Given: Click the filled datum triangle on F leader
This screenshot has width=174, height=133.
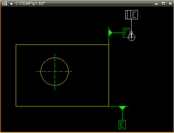Looking at the screenshot, I should click(x=110, y=33).
